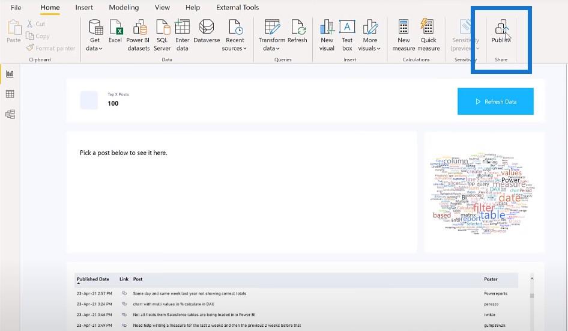Expand the More visuals dropdown
Viewport: 568px width, 331px height.
pyautogui.click(x=369, y=35)
